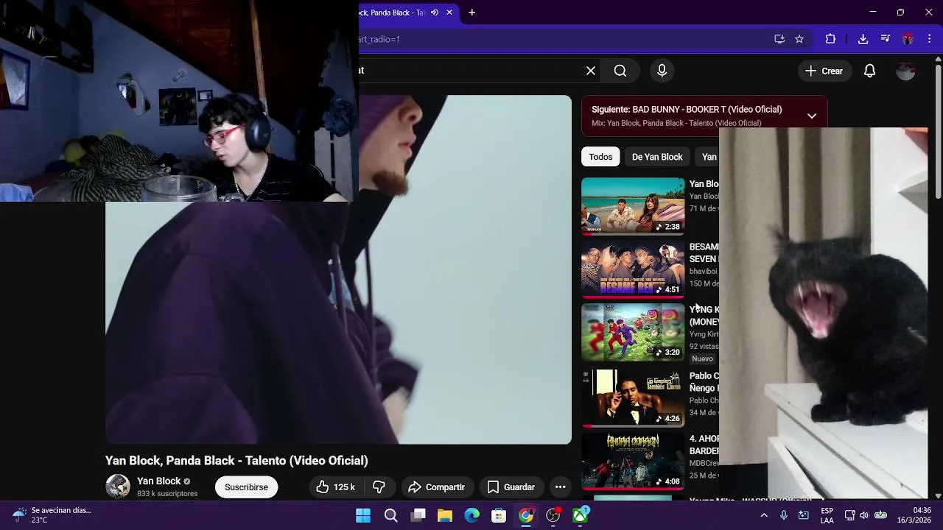
Task: Open File Explorer from taskbar
Action: tap(445, 515)
